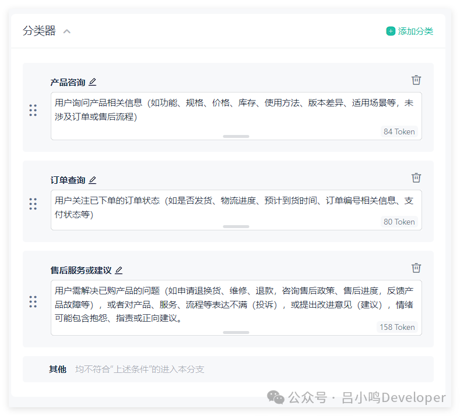The height and width of the screenshot is (416, 460).
Task: Click into the 售后服务或建议 description text box
Action: pos(236,308)
